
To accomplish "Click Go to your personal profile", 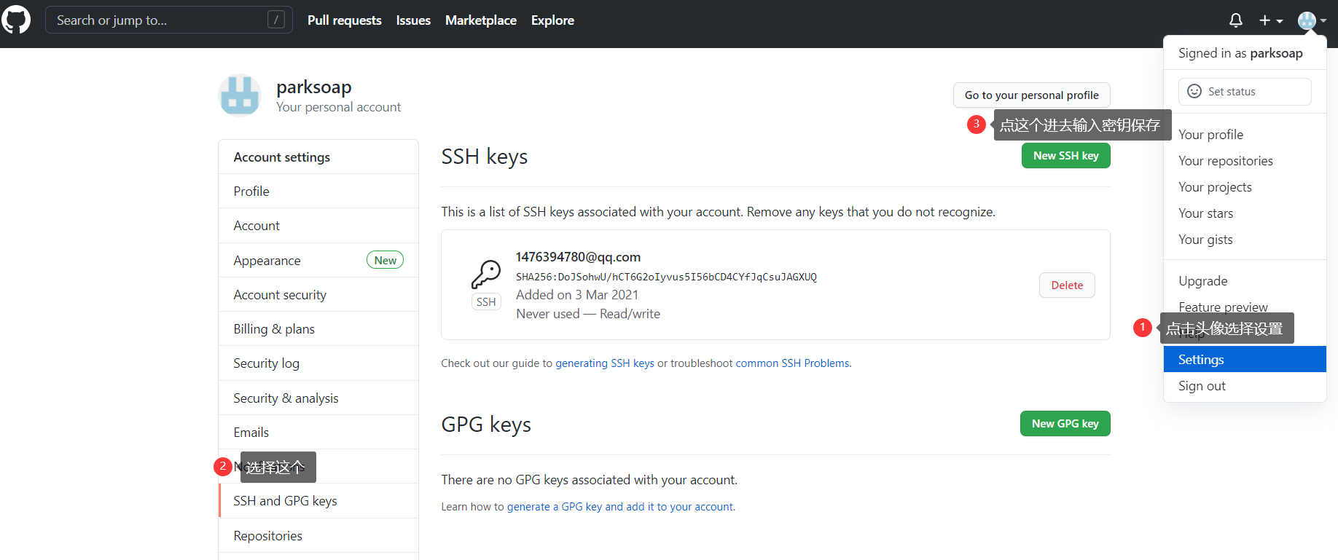I will pos(1031,95).
